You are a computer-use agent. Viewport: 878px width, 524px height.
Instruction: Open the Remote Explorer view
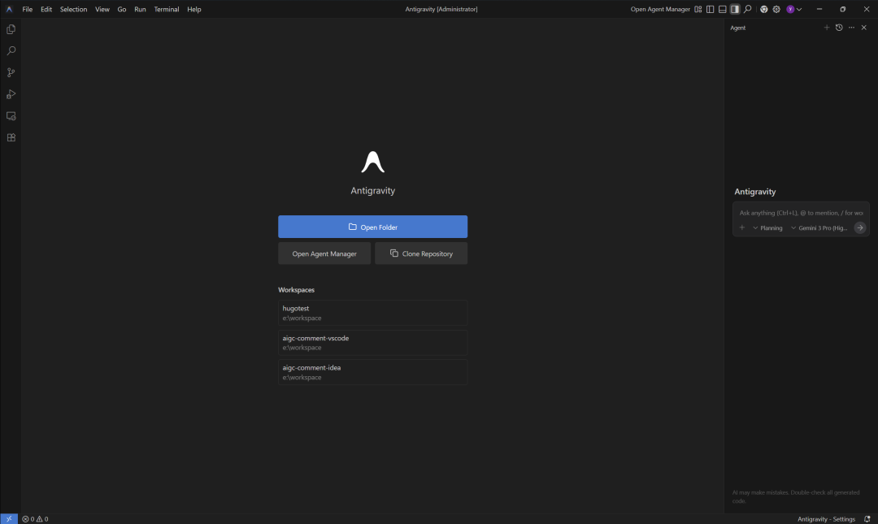11,116
